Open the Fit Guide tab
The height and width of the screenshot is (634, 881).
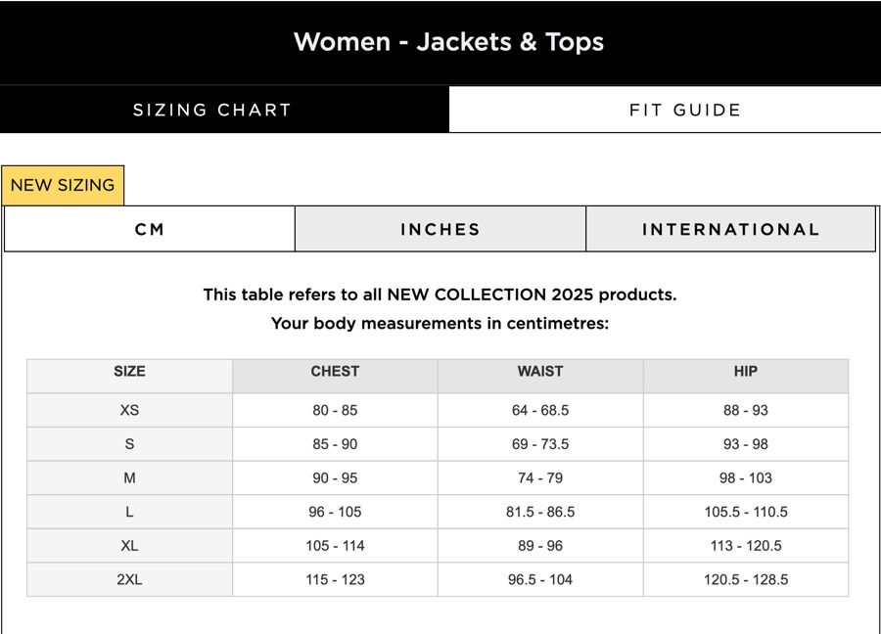pyautogui.click(x=684, y=110)
